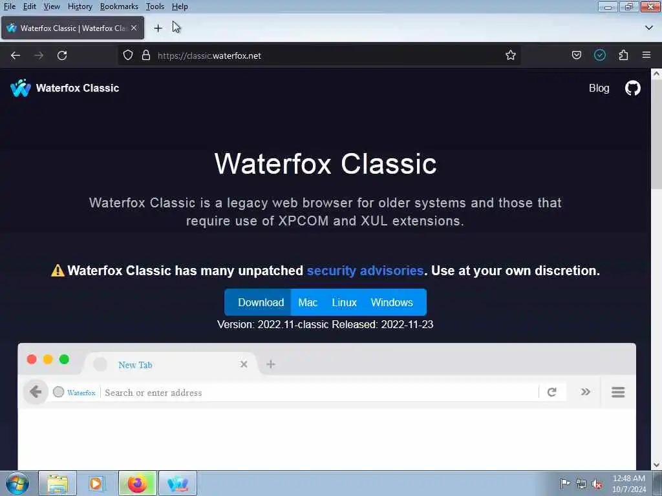The width and height of the screenshot is (662, 496).
Task: Open File Explorer from the taskbar
Action: point(58,483)
